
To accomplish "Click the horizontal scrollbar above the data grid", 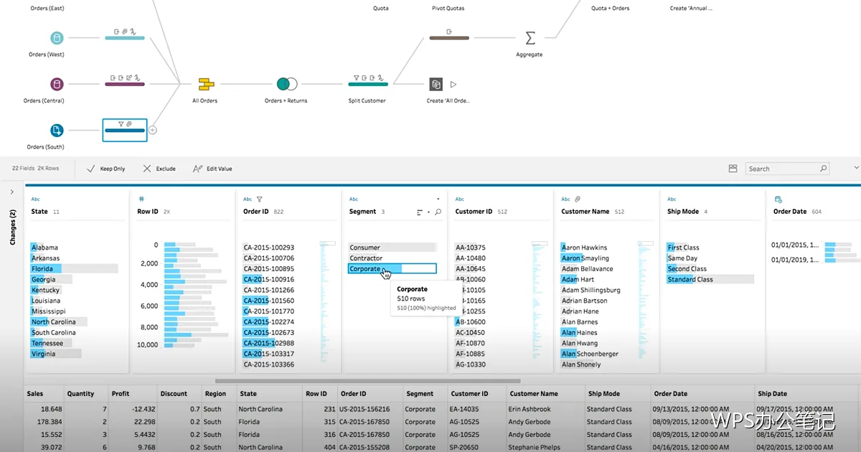I will (367, 381).
